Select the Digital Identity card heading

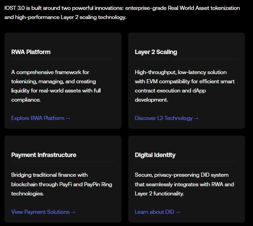point(155,155)
